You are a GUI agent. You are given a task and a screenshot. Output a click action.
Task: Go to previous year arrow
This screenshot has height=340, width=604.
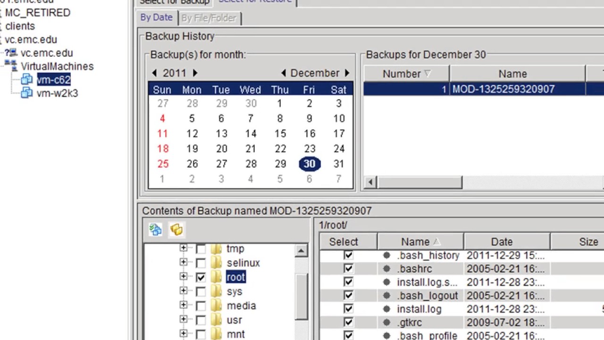(154, 73)
